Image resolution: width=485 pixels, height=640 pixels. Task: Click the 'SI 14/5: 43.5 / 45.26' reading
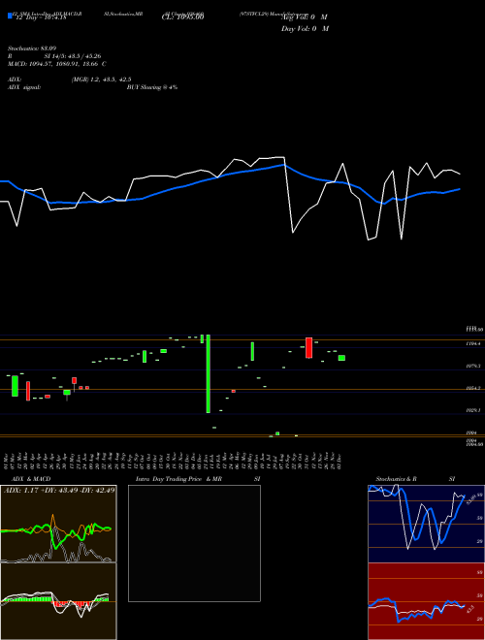[x=73, y=56]
